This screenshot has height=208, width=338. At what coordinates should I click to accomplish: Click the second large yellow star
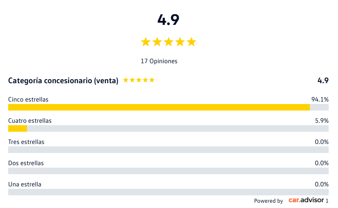157,42
